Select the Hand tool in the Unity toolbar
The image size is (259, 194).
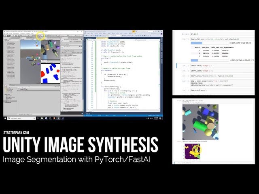[x=5, y=36]
